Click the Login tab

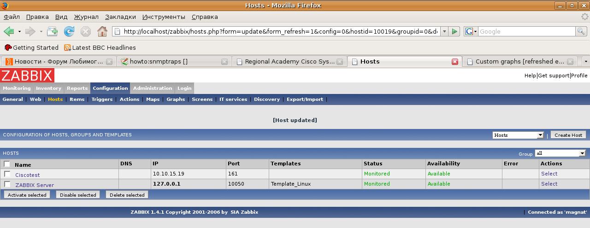tap(184, 88)
